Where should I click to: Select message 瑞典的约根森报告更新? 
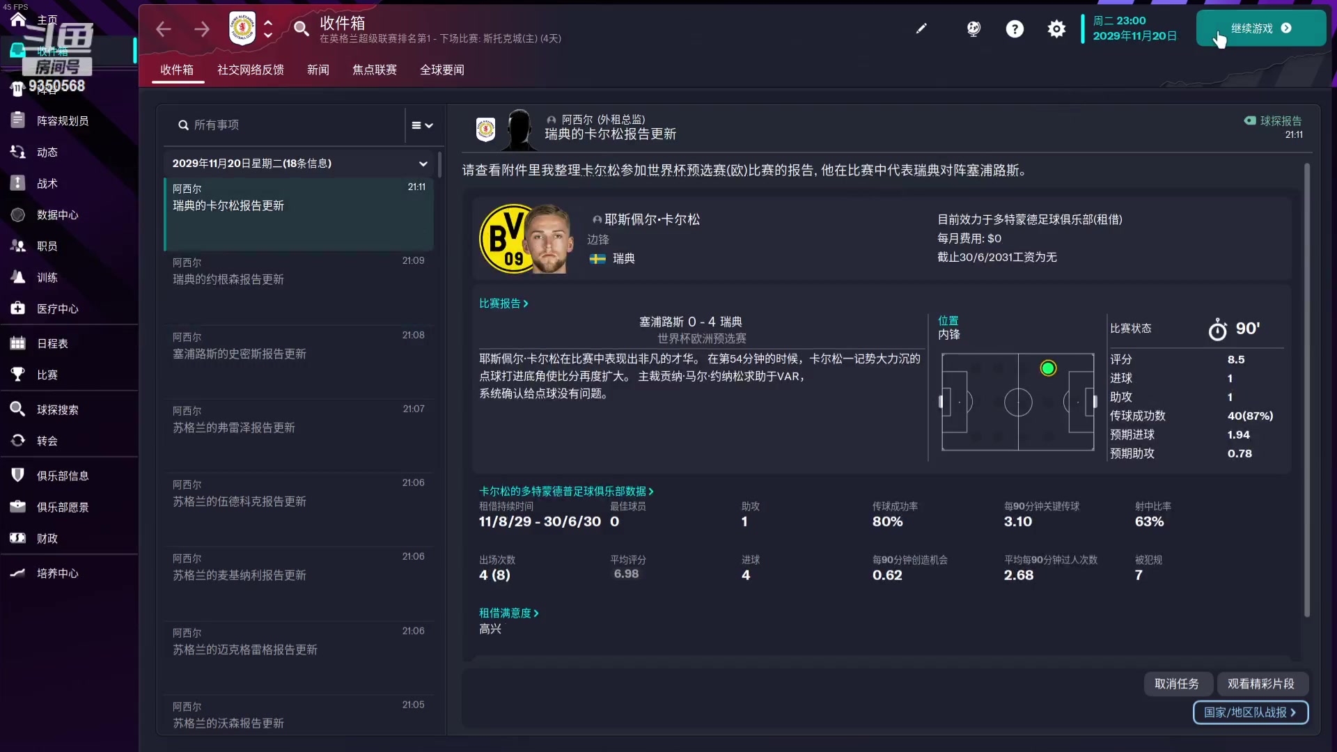pyautogui.click(x=299, y=288)
